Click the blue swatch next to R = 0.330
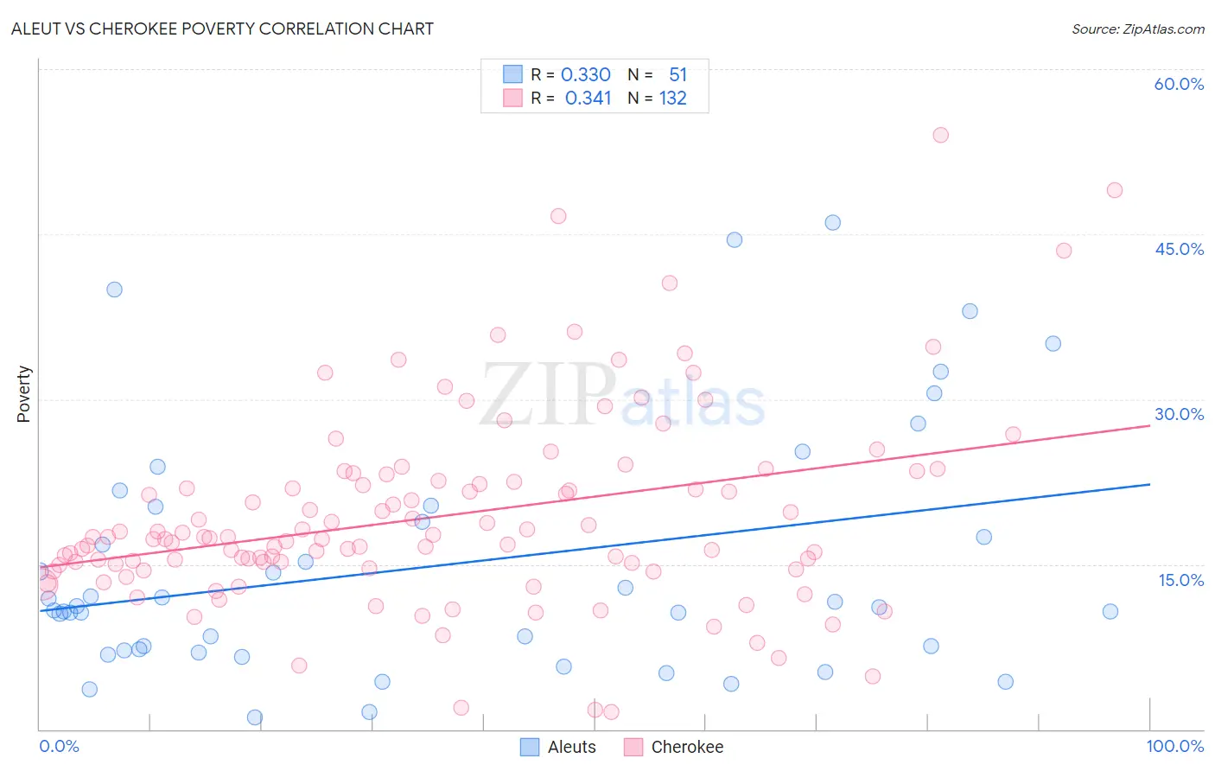 513,74
